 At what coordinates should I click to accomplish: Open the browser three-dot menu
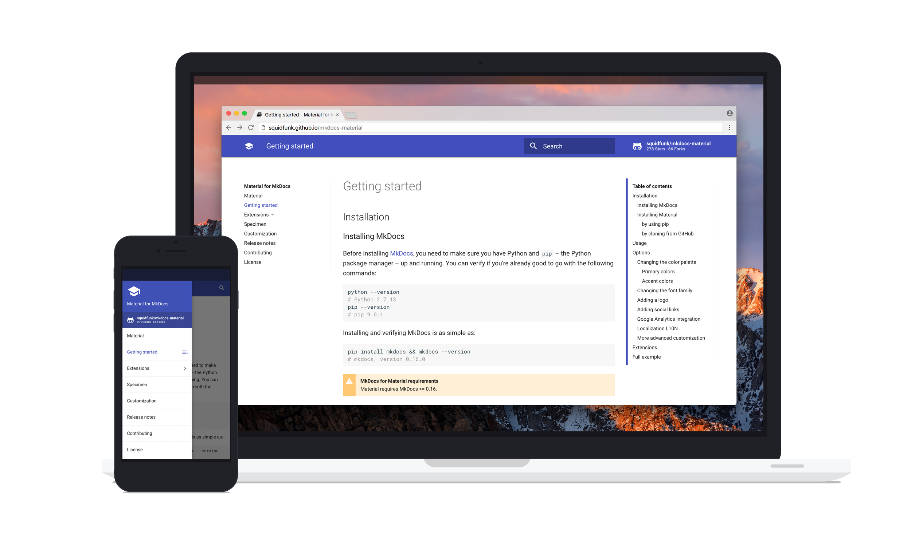point(730,127)
